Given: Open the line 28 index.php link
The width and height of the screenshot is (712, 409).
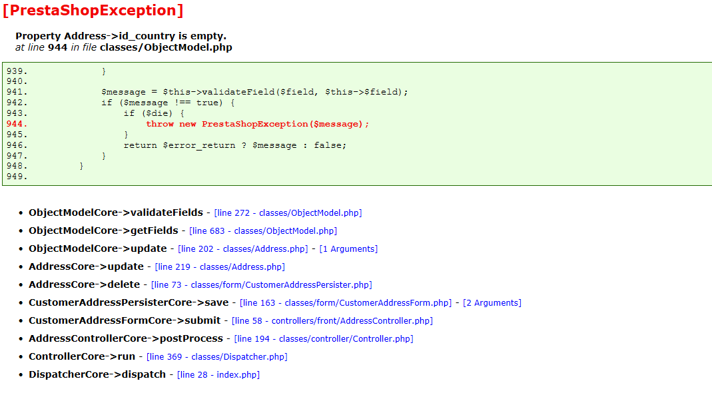Looking at the screenshot, I should pyautogui.click(x=218, y=375).
